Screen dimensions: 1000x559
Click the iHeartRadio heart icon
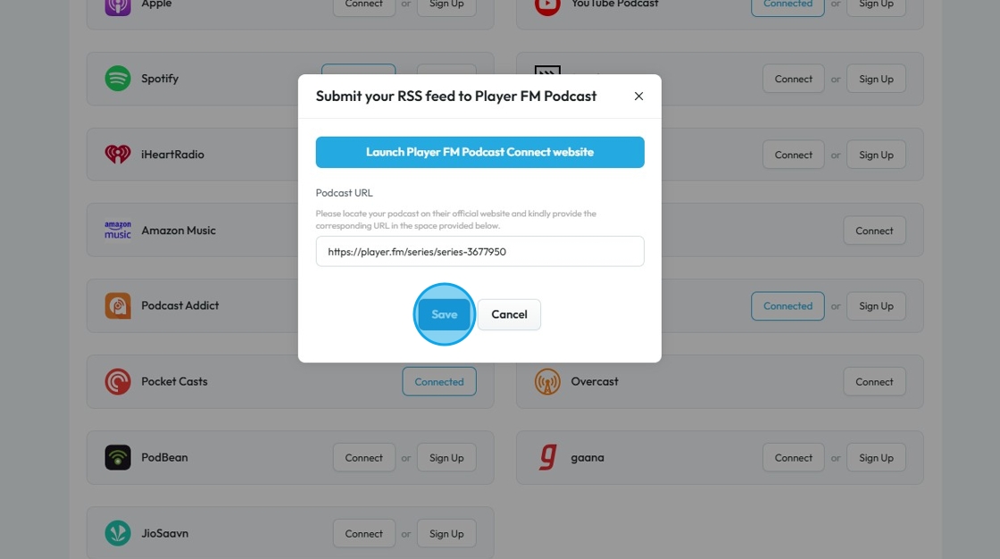[x=118, y=154]
